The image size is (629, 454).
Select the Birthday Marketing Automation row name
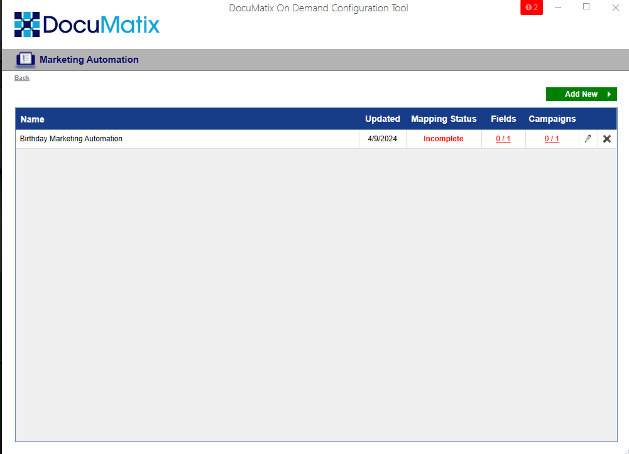[x=71, y=139]
